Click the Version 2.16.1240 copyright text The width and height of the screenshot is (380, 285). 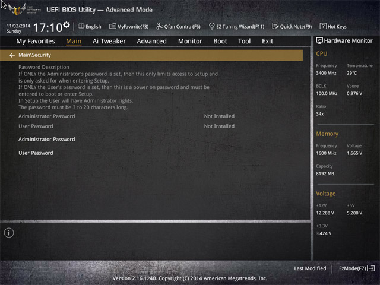point(189,278)
